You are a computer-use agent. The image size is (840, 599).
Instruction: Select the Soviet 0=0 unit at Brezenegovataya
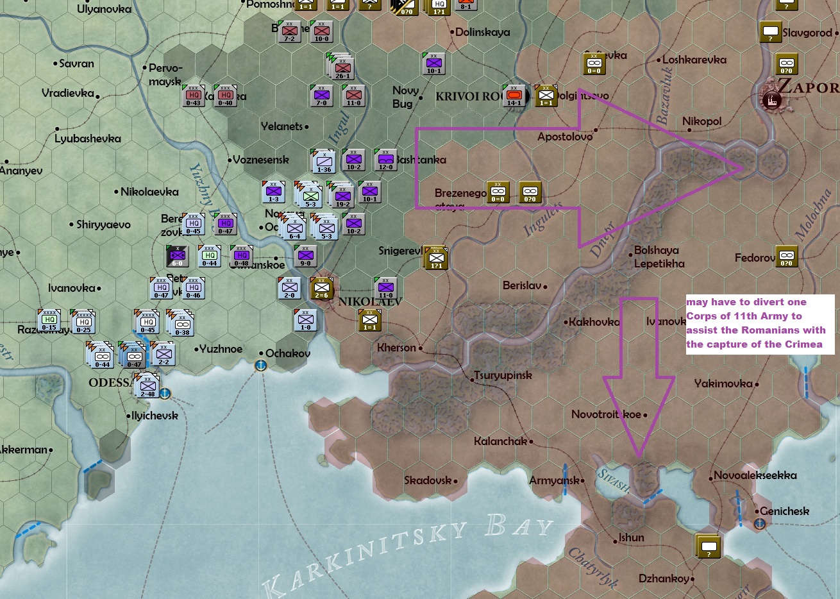pos(498,192)
